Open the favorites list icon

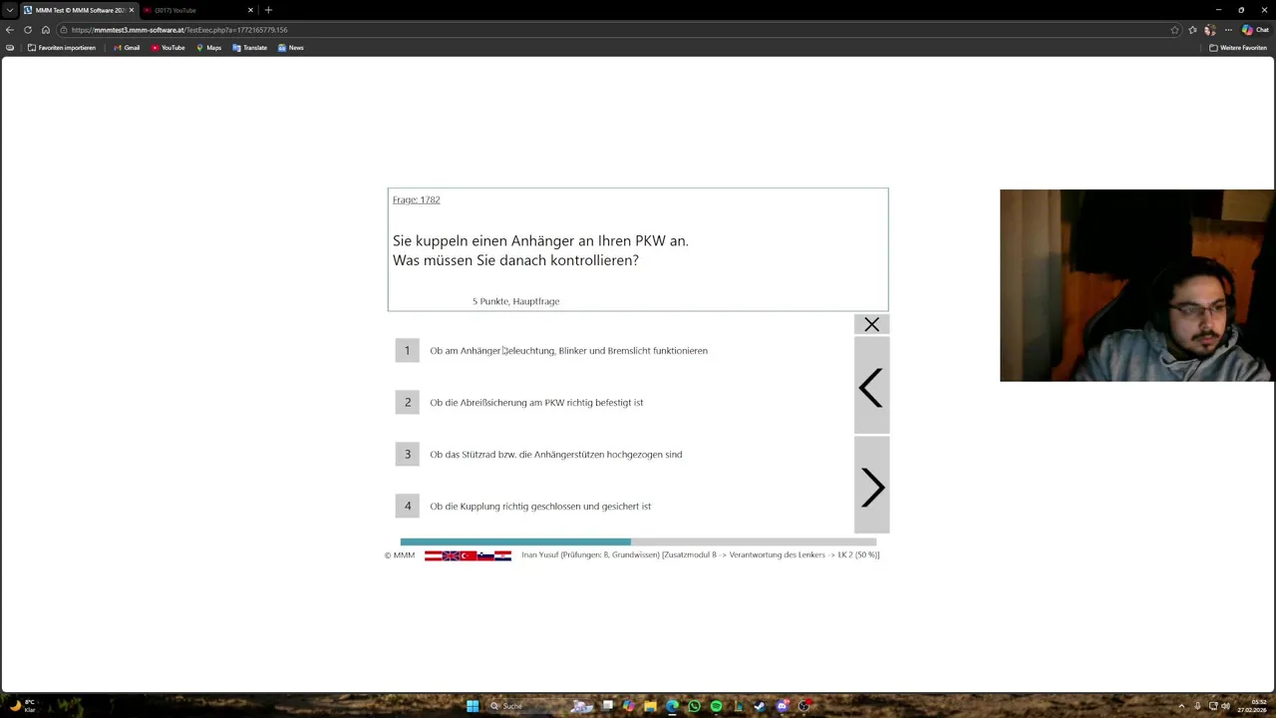[x=1192, y=30]
